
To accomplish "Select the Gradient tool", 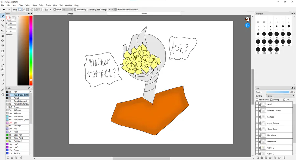I will click(3, 45).
